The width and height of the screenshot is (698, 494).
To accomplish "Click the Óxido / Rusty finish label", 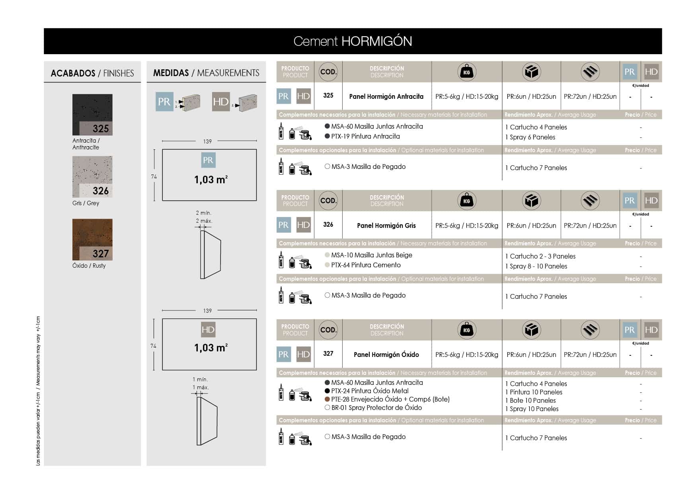I will [x=89, y=266].
